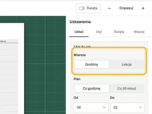152x114 pixels.
Task: Toggle the Święta switch
Action: point(82,8)
